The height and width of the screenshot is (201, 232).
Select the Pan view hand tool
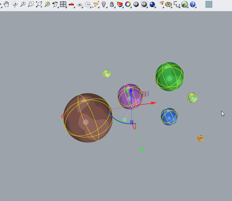(6, 4)
